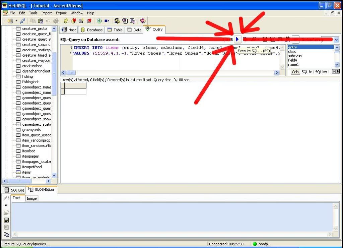Open the Delimiter dropdown arrow
This screenshot has width=343, height=248.
[336, 40]
